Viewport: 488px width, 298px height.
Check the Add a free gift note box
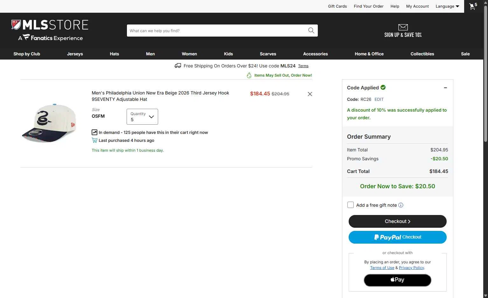click(351, 205)
